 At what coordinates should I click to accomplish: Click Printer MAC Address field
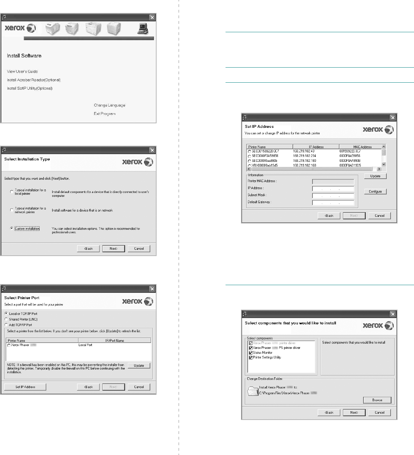click(333, 181)
